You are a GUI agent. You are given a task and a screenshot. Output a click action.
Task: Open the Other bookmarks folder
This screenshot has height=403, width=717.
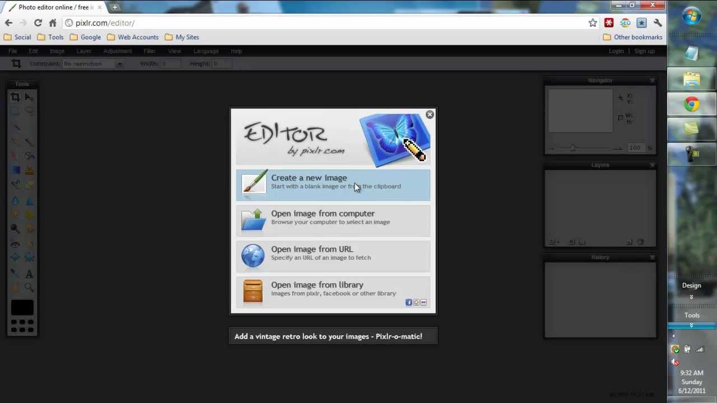pos(632,37)
